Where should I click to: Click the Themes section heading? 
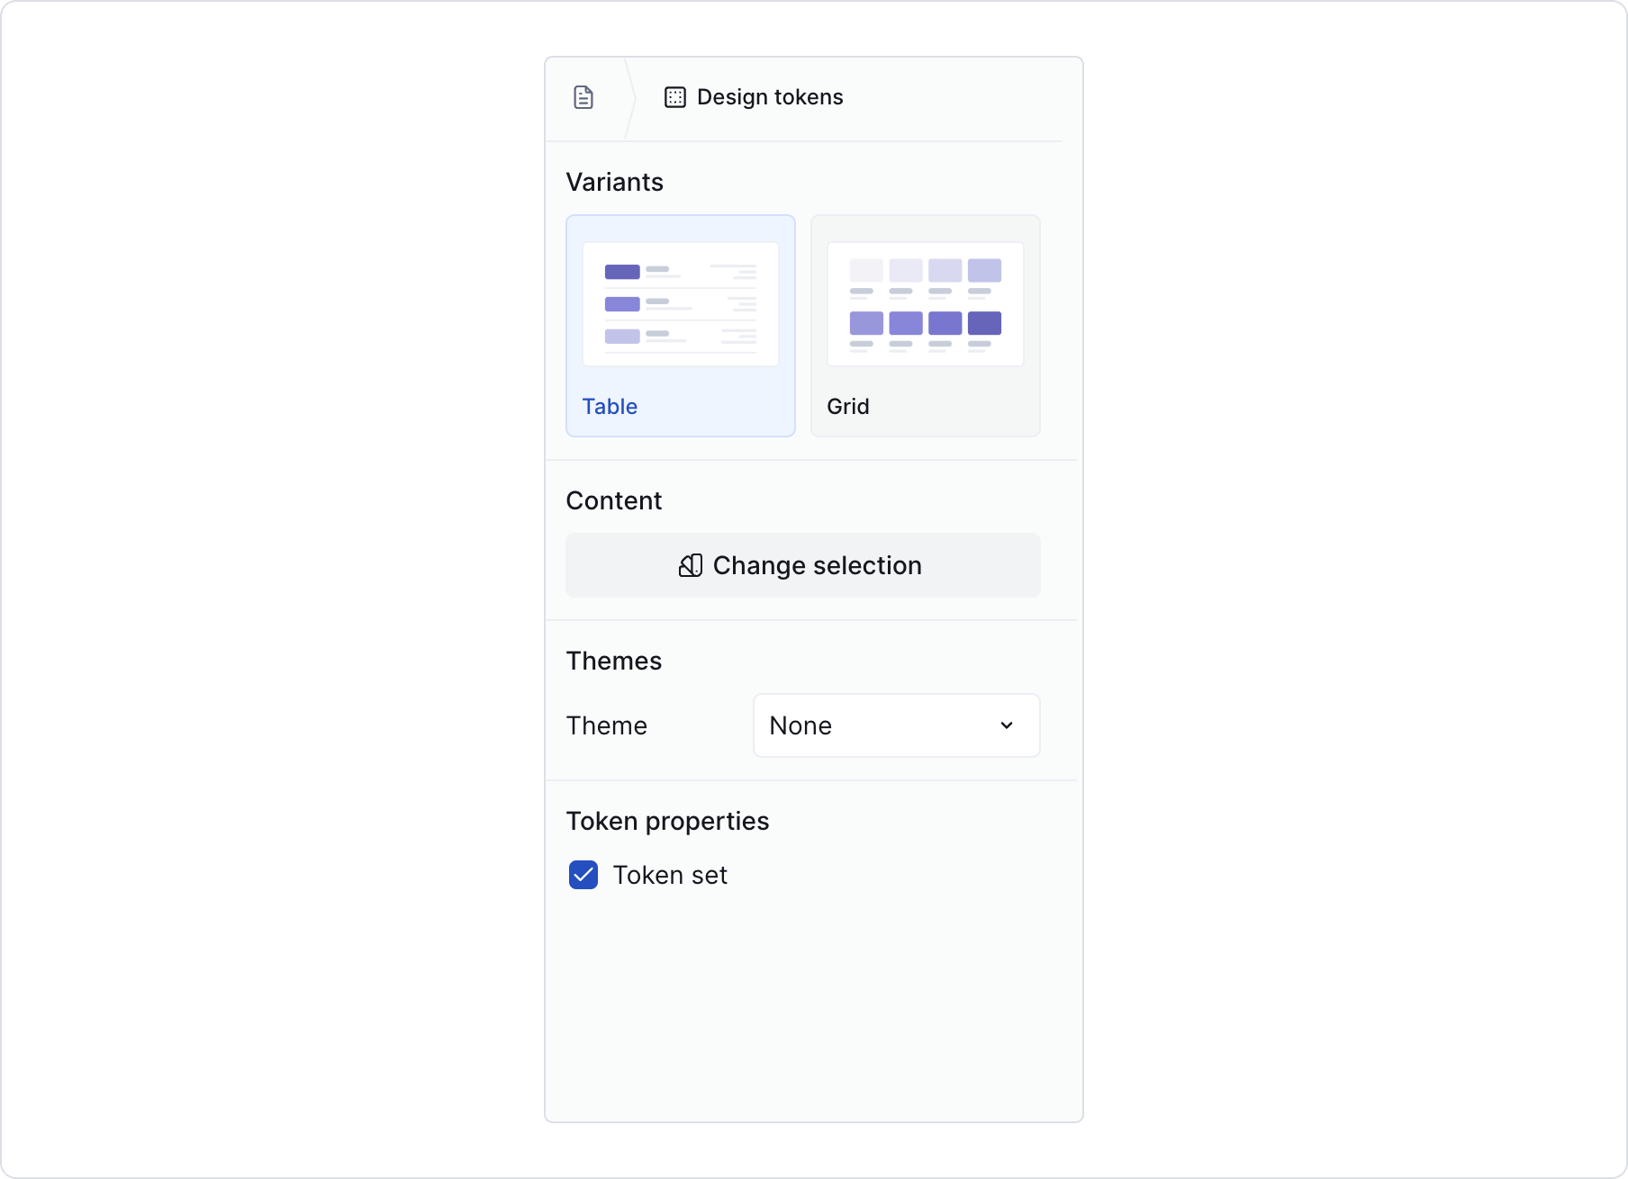613,661
